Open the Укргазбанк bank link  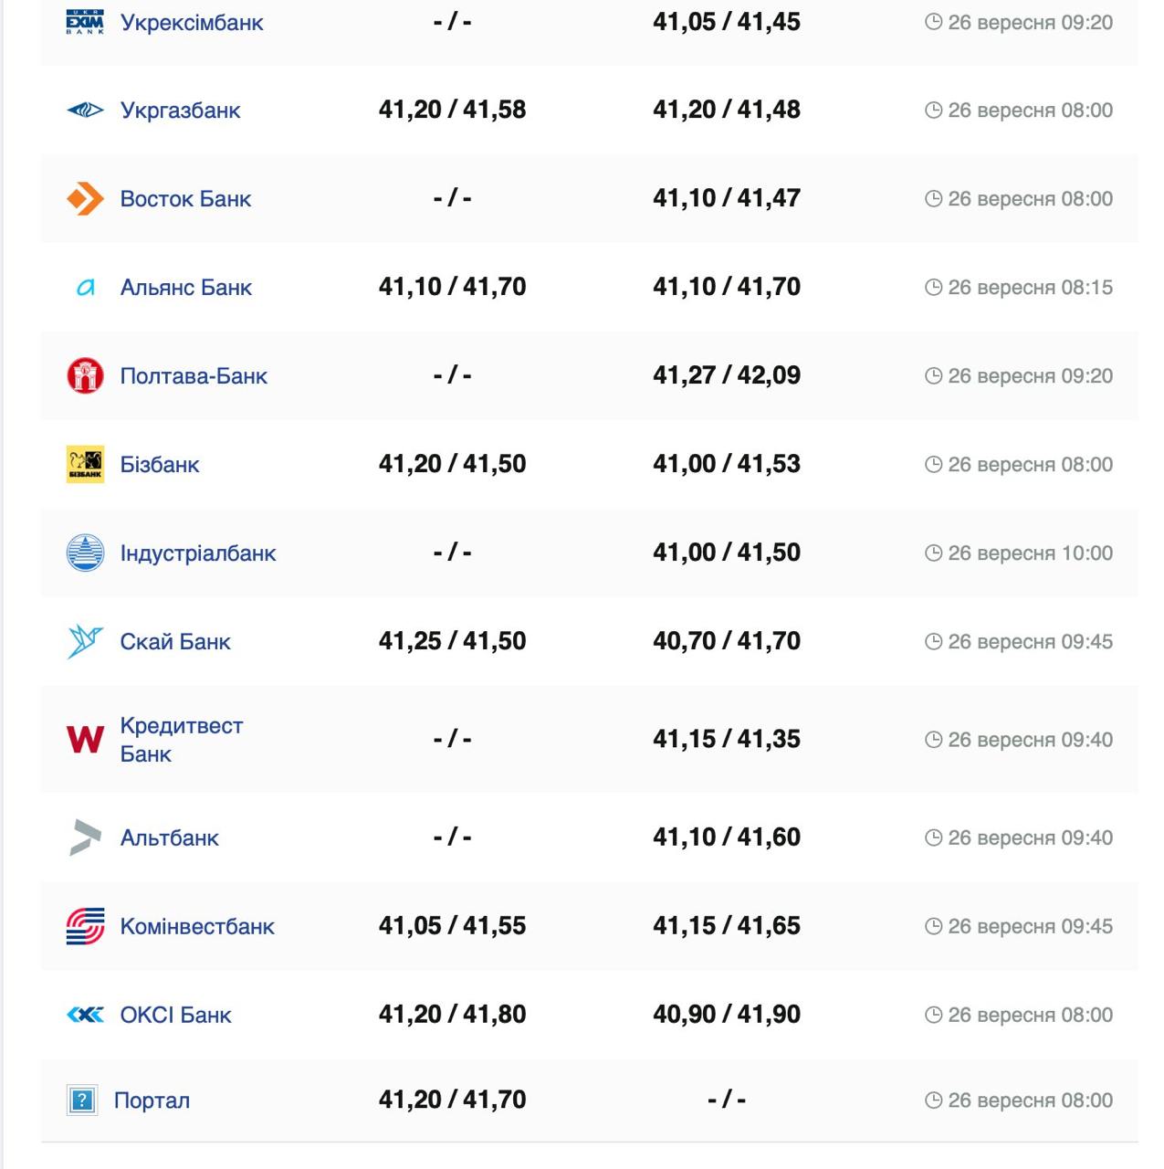pos(180,111)
